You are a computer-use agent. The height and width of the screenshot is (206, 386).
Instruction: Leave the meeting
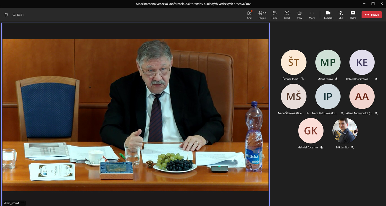(372, 15)
